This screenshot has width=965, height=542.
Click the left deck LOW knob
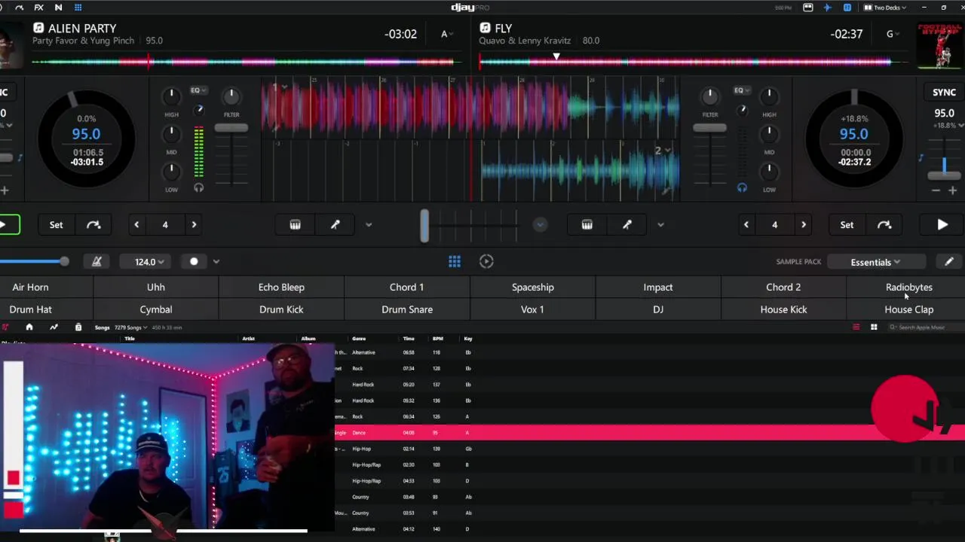[x=171, y=172]
